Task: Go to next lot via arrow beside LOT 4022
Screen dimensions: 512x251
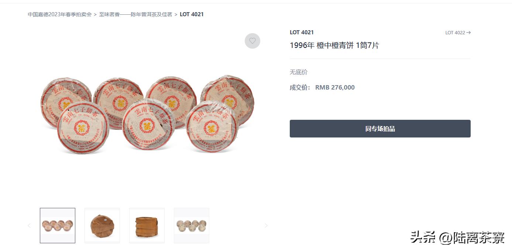Action: 468,32
